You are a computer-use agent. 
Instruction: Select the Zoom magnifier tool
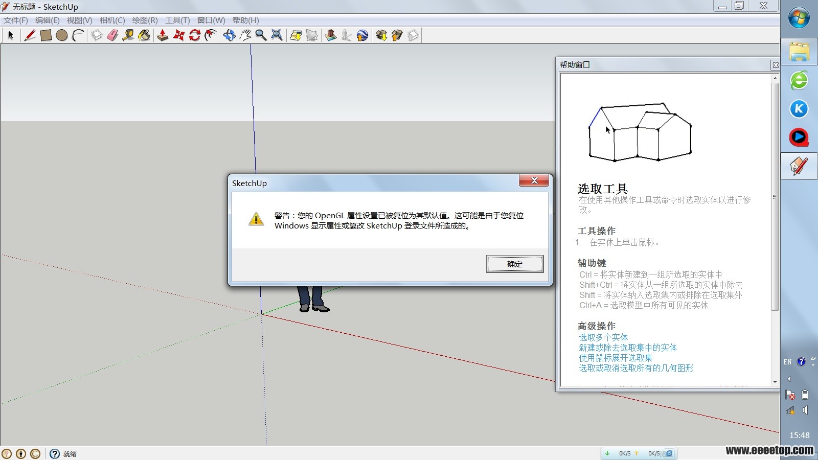261,35
